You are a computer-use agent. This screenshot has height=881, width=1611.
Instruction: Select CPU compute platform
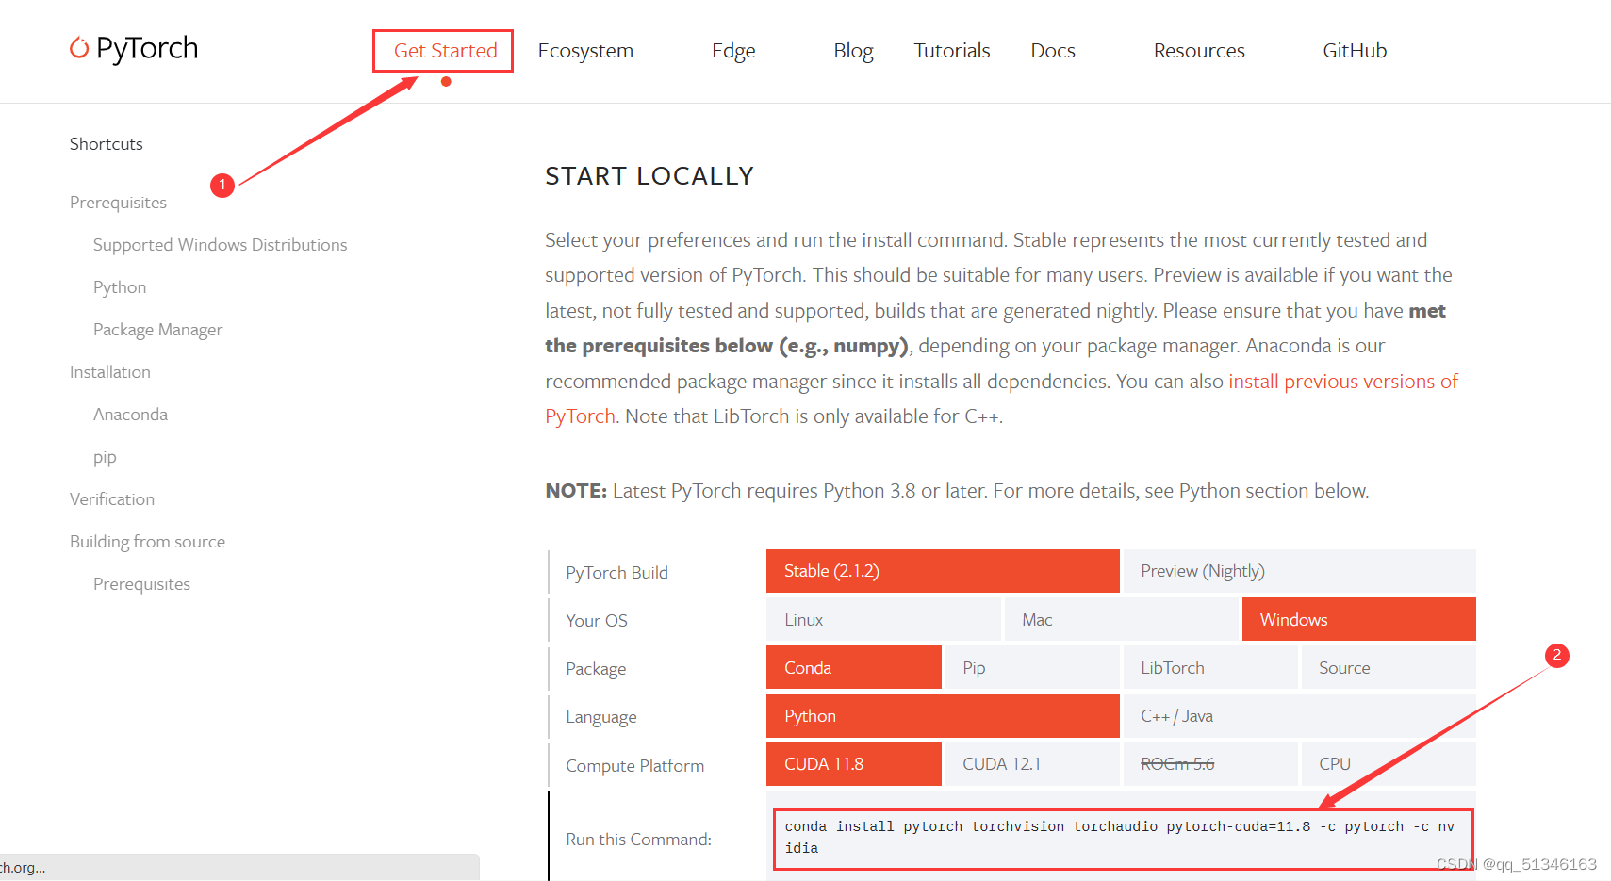pos(1389,764)
